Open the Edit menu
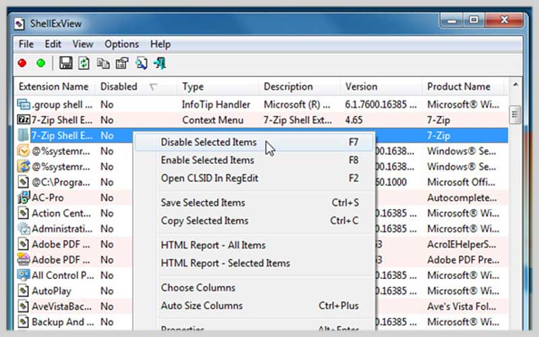Screen dimensions: 539x337 click(53, 44)
